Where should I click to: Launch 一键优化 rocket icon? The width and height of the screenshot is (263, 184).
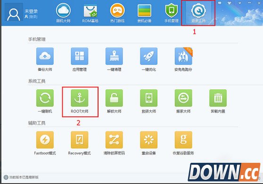tap(149, 56)
